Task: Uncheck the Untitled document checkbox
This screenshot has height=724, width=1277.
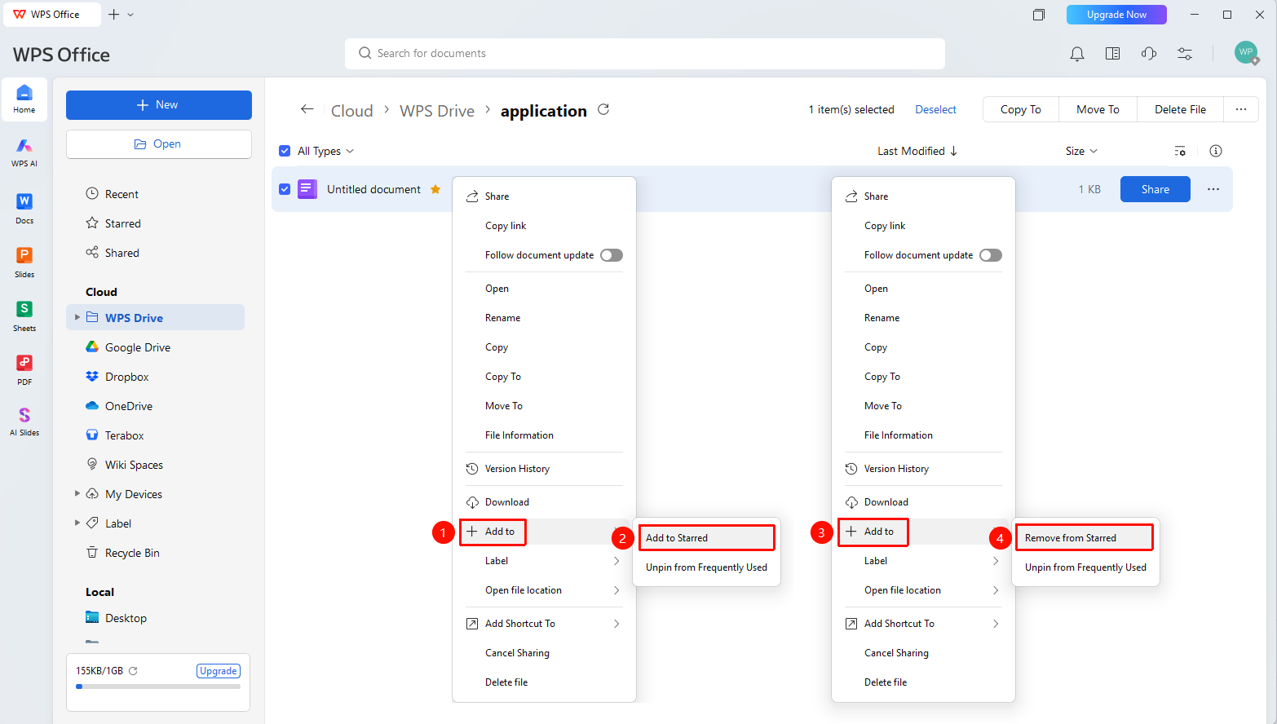Action: coord(285,189)
